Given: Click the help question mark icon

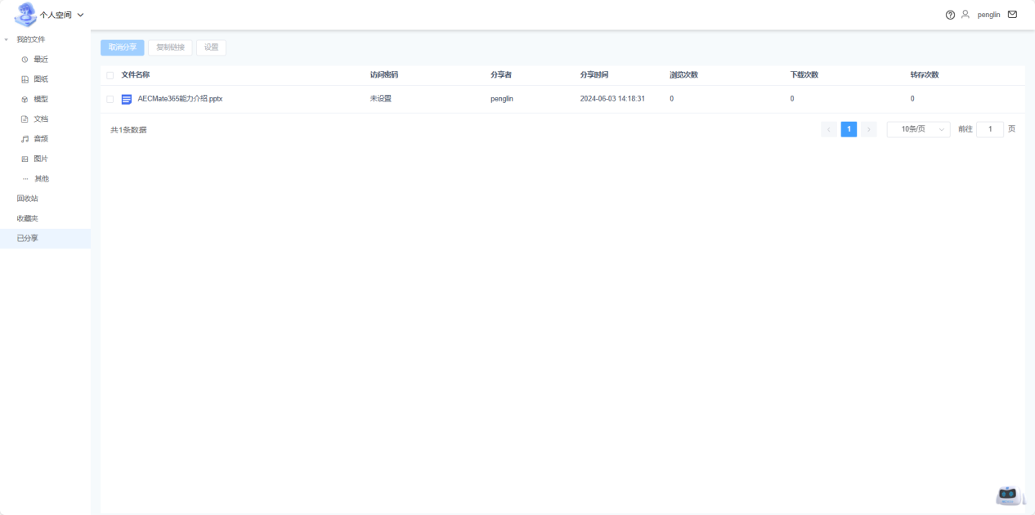Looking at the screenshot, I should [x=950, y=15].
